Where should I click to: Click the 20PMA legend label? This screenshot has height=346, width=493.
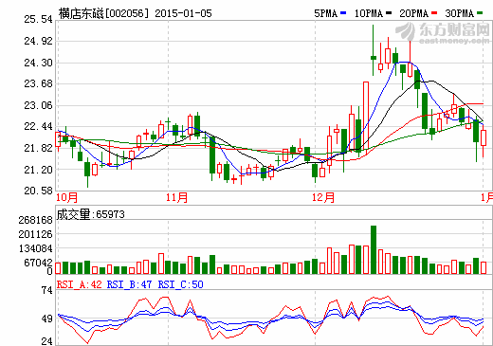414,13
